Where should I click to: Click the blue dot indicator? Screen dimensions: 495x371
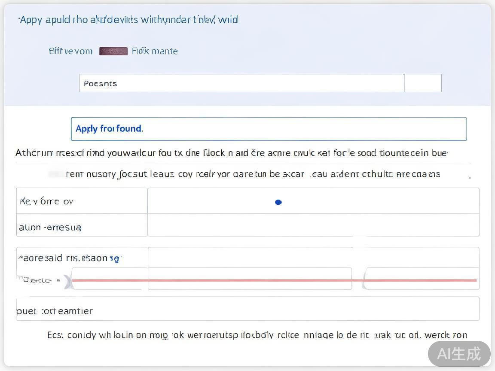pos(278,202)
